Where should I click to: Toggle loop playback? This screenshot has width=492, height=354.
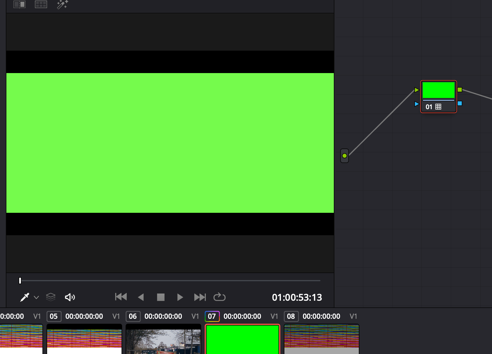pyautogui.click(x=220, y=297)
